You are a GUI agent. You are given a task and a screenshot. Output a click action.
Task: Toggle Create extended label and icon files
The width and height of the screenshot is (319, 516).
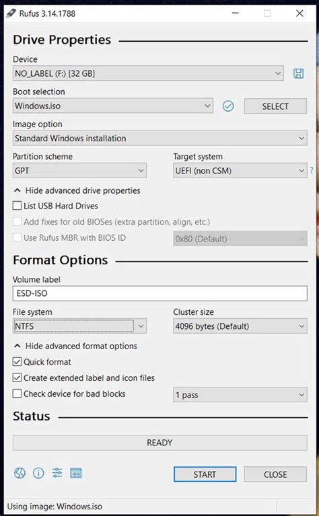pyautogui.click(x=17, y=378)
